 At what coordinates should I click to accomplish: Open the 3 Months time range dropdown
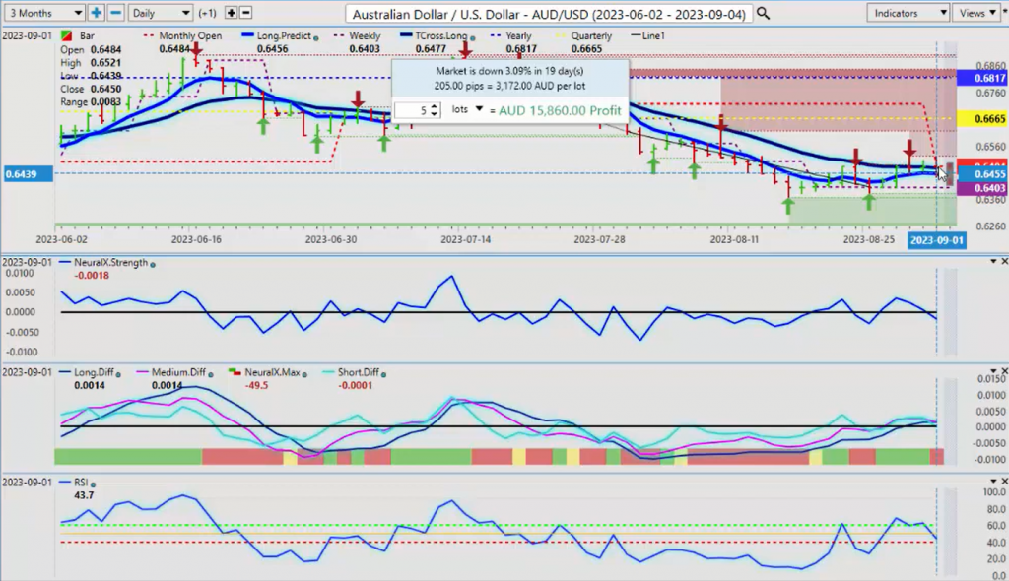43,13
